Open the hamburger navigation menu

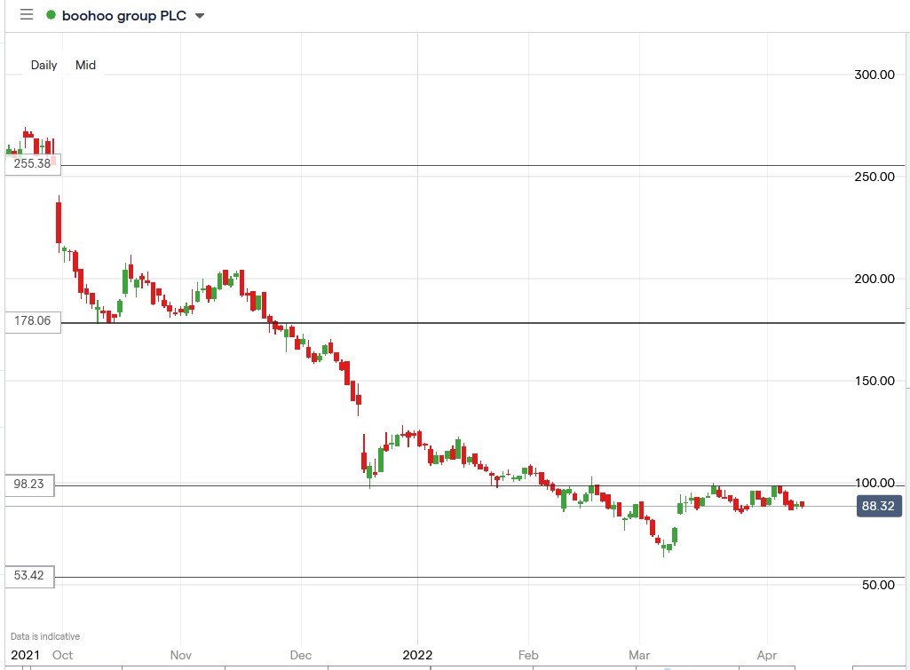[x=26, y=14]
